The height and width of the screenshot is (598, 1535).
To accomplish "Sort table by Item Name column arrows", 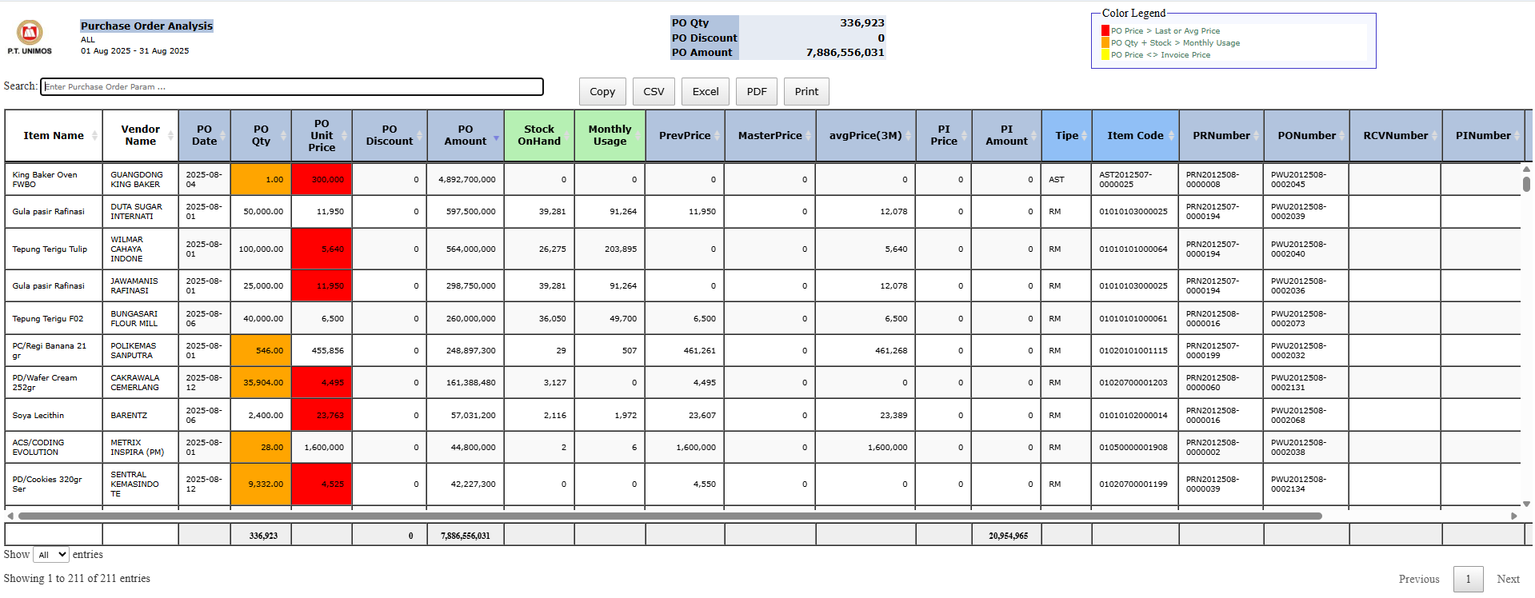I will [94, 136].
